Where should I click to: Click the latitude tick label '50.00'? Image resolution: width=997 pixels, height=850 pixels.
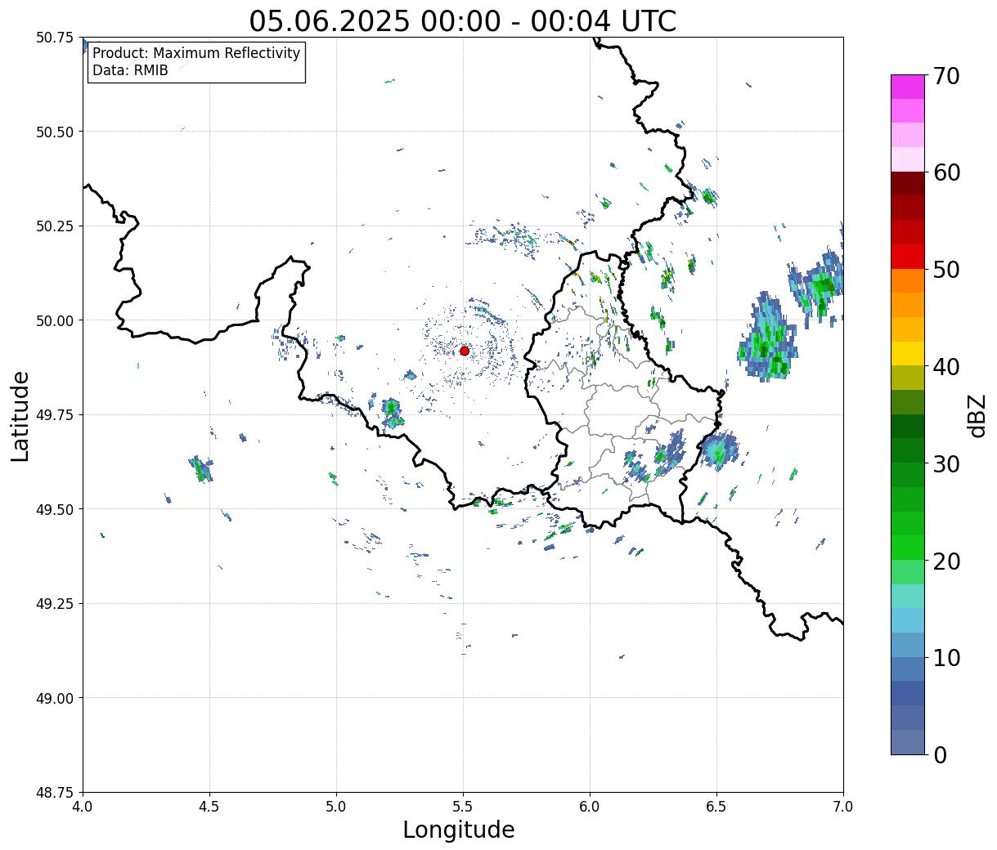55,320
